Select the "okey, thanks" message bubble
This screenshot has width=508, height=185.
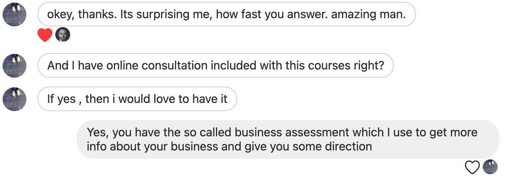tap(226, 14)
